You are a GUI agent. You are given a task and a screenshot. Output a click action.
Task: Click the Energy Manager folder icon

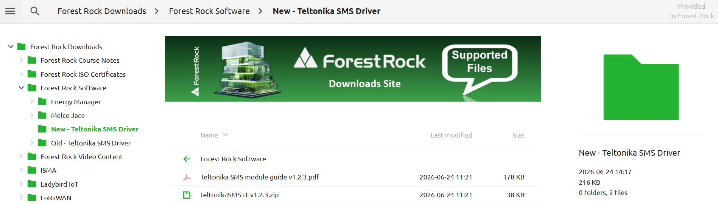click(42, 102)
